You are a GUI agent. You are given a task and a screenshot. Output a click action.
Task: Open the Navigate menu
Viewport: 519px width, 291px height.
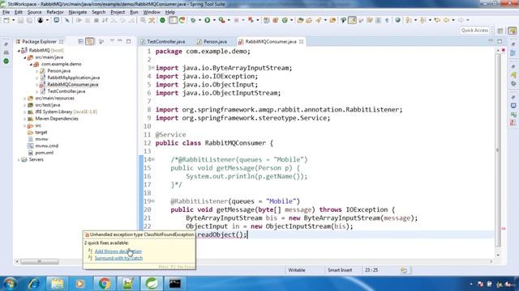pos(78,12)
